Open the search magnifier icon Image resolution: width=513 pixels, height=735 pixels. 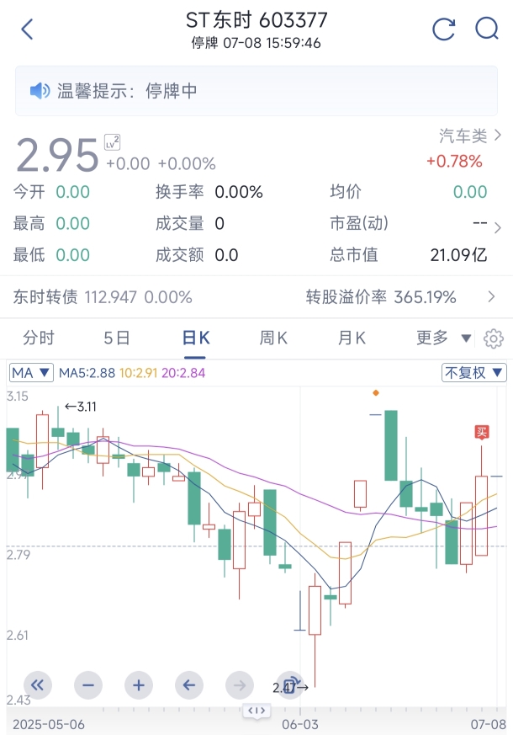point(487,29)
